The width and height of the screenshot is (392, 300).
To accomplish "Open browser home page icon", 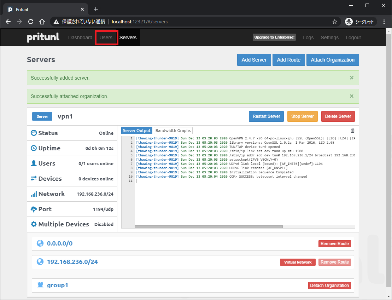I will point(42,22).
